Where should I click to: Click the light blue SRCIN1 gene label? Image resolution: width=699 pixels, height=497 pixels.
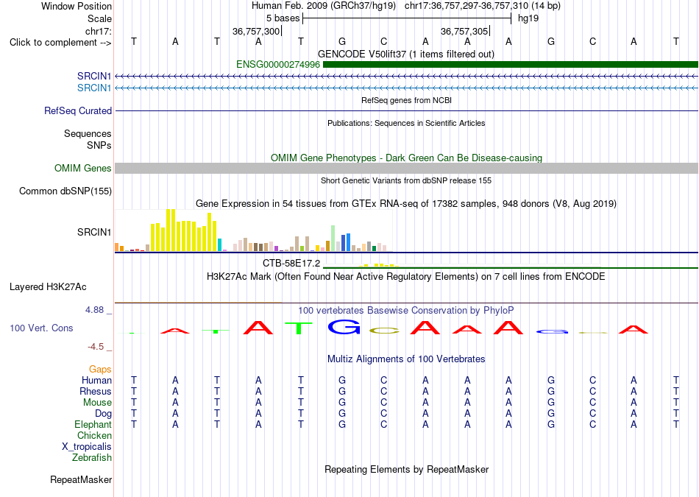point(94,88)
